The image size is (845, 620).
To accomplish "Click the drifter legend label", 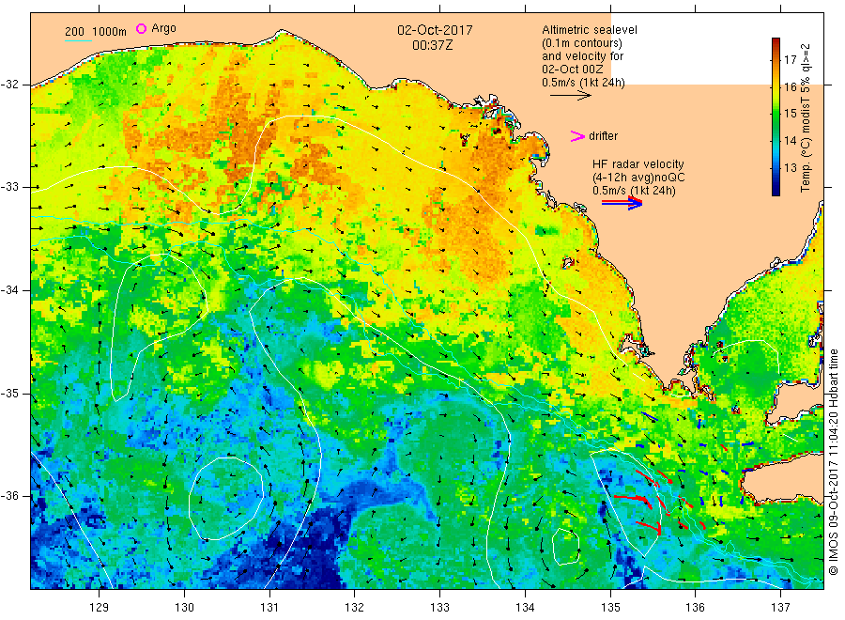I will click(x=603, y=136).
